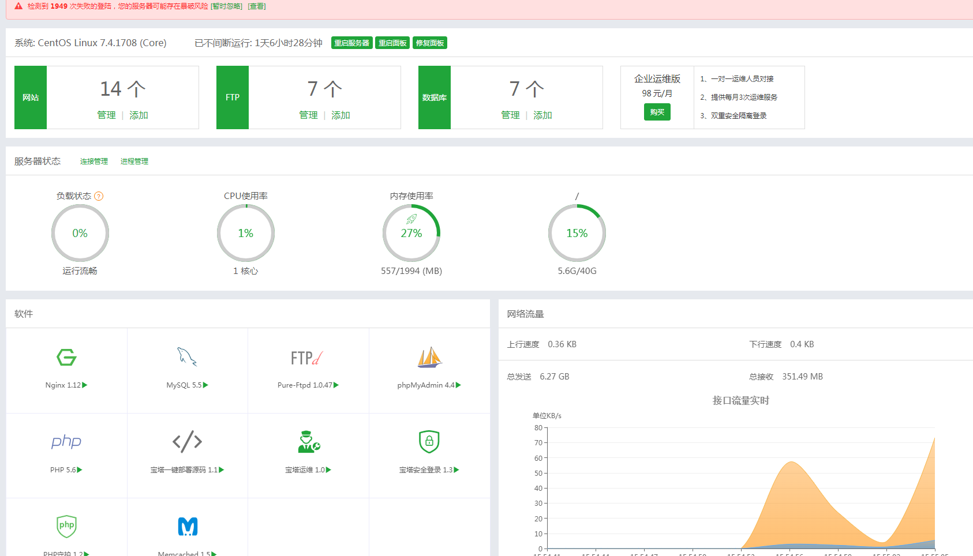
Task: Click the play arrow beside PHP 5.6
Action: (80, 470)
